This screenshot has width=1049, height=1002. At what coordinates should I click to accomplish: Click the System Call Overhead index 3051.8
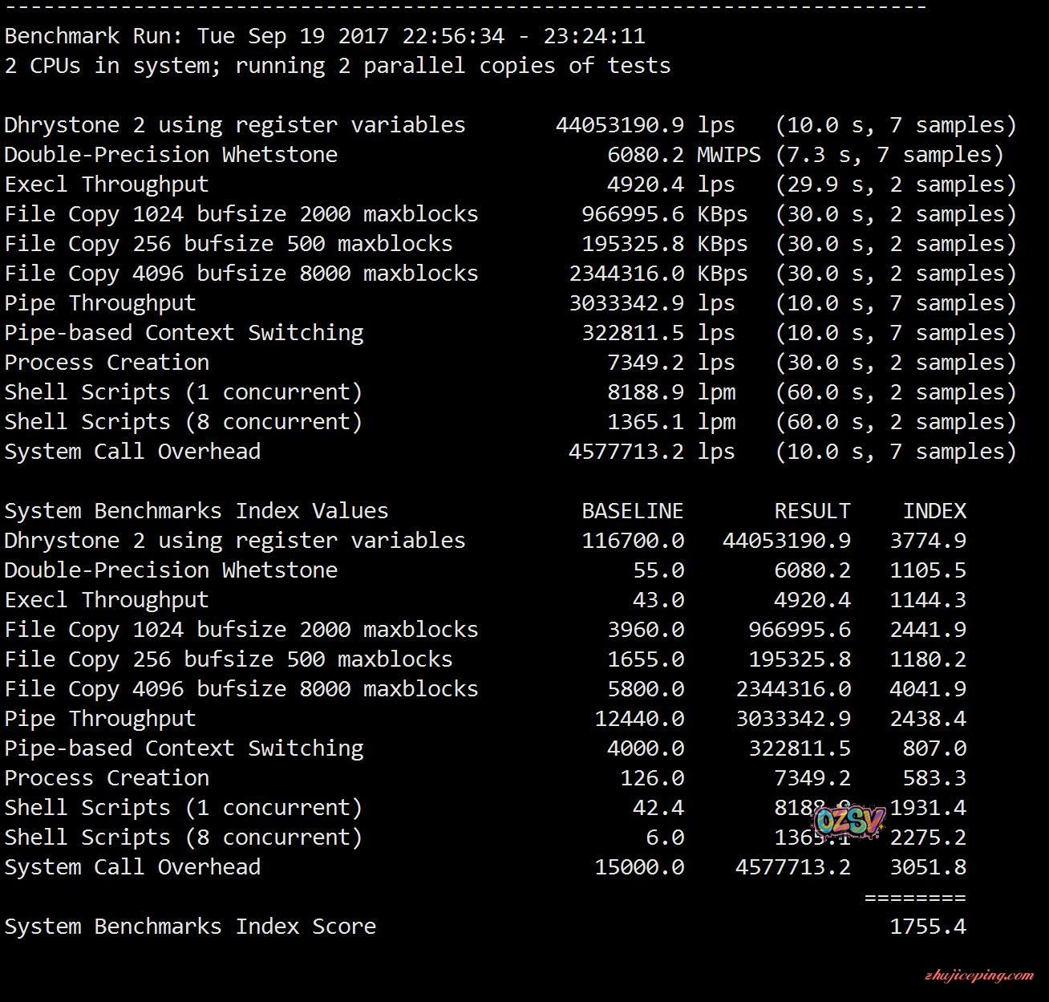click(927, 867)
